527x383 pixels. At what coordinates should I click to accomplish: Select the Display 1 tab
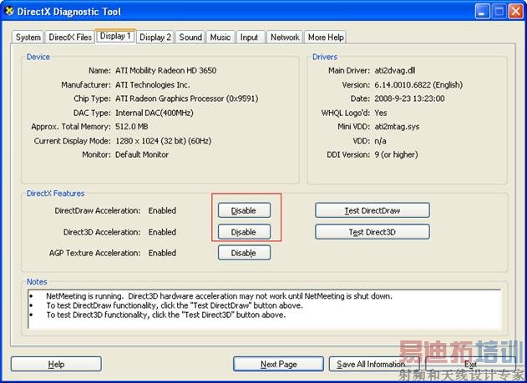pyautogui.click(x=115, y=36)
